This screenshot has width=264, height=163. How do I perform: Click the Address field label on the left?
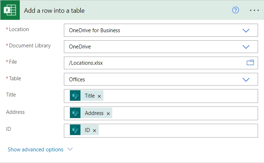click(x=15, y=112)
